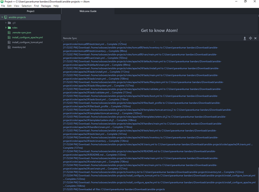Open the Edit menu
Screen dimensions: 259x192
coord(9,6)
